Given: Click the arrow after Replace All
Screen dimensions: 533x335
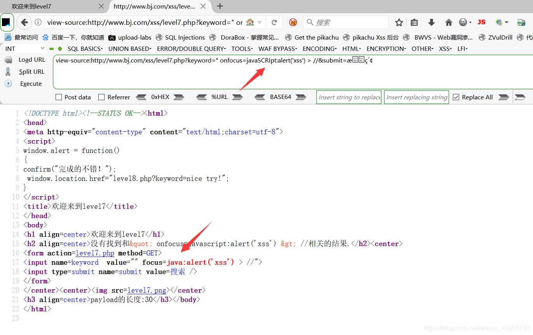Looking at the screenshot, I should (504, 97).
